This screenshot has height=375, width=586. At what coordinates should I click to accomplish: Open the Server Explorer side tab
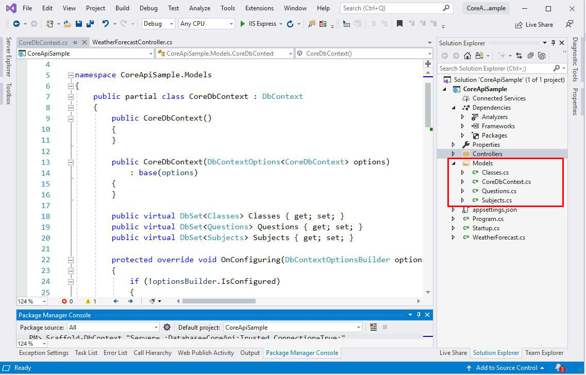point(9,57)
